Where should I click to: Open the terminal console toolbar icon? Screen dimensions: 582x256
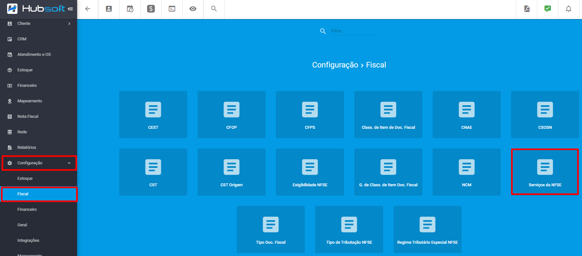172,9
